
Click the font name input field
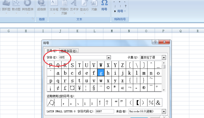[83, 57]
